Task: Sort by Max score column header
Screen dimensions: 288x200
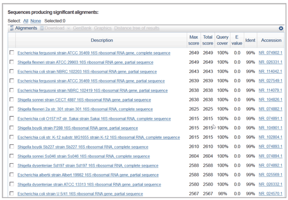Action: tap(194, 40)
